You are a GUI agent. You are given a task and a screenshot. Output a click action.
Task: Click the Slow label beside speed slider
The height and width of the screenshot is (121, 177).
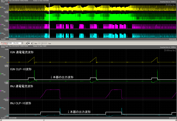(36, 44)
